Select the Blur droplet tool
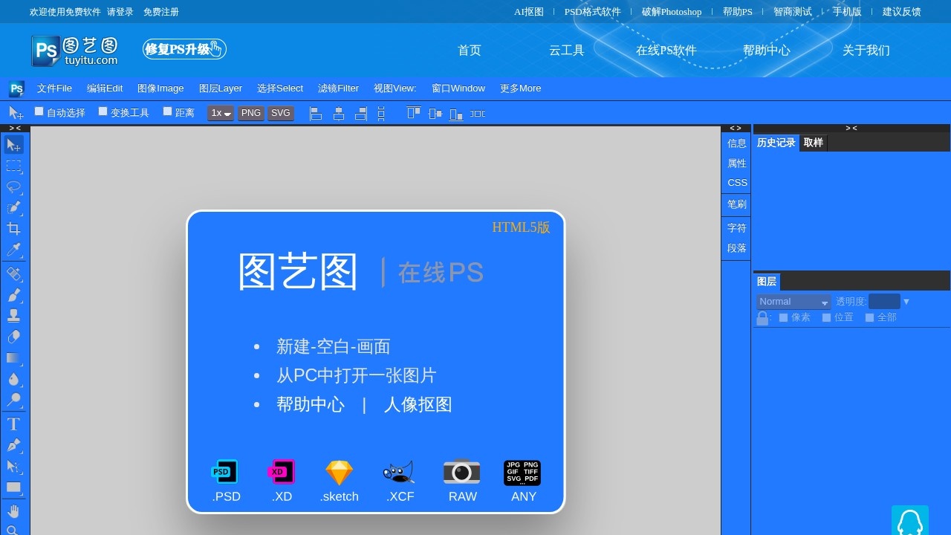The height and width of the screenshot is (535, 951). [14, 379]
